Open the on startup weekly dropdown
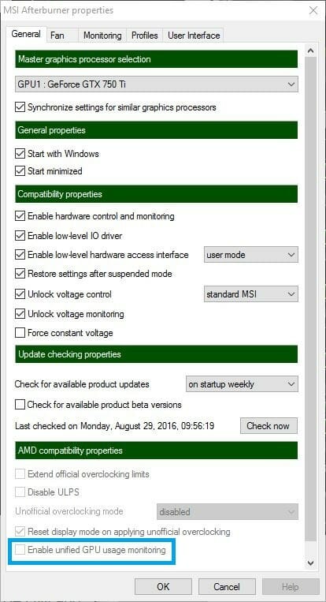Image resolution: width=326 pixels, height=602 pixels. pos(242,384)
